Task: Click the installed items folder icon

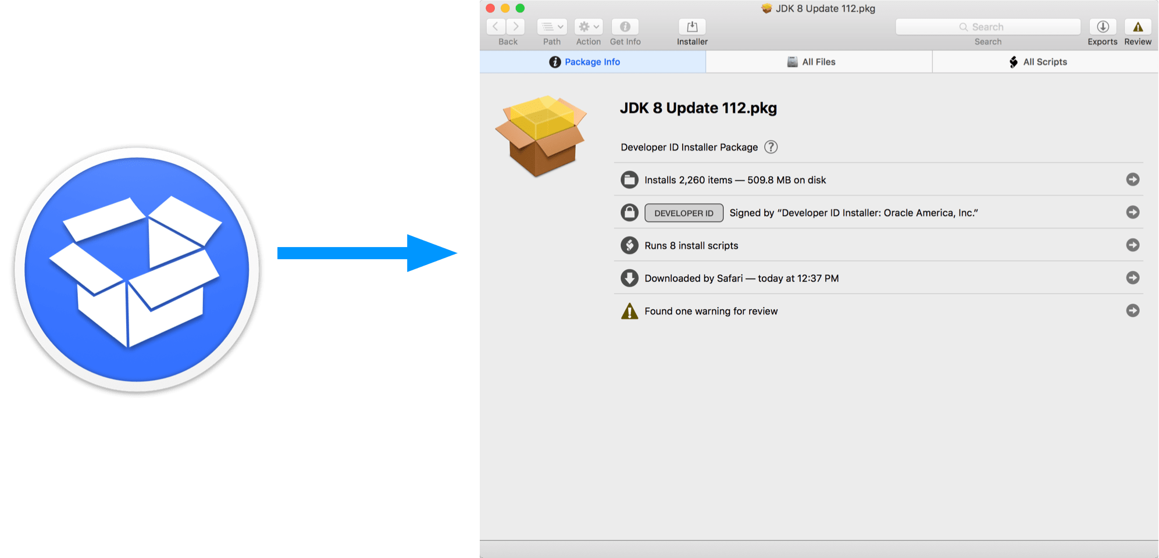Action: pyautogui.click(x=629, y=180)
